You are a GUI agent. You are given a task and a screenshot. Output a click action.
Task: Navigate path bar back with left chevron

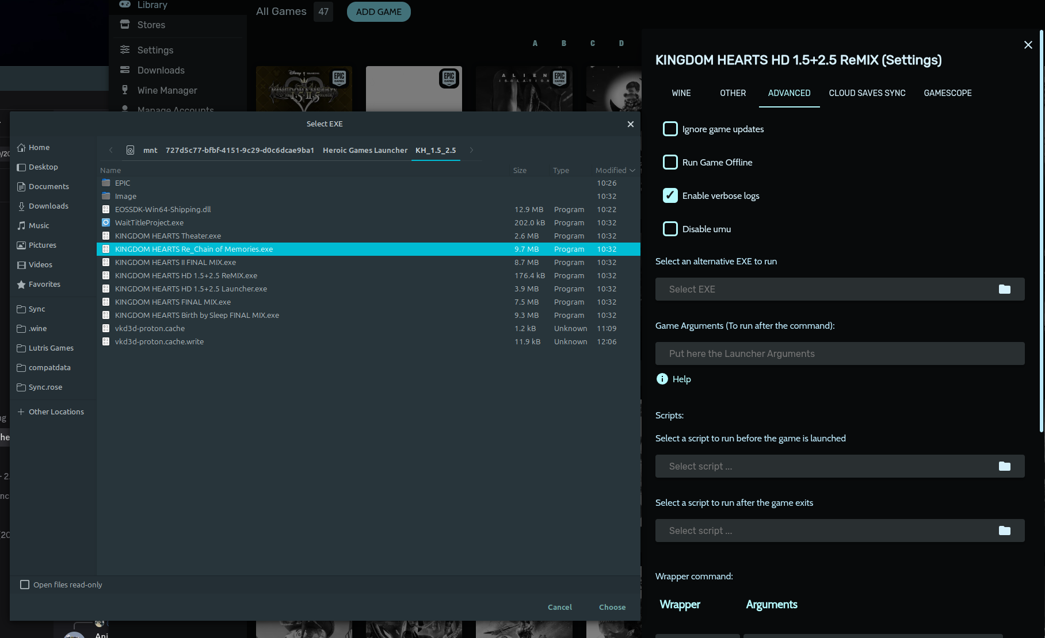click(x=110, y=150)
